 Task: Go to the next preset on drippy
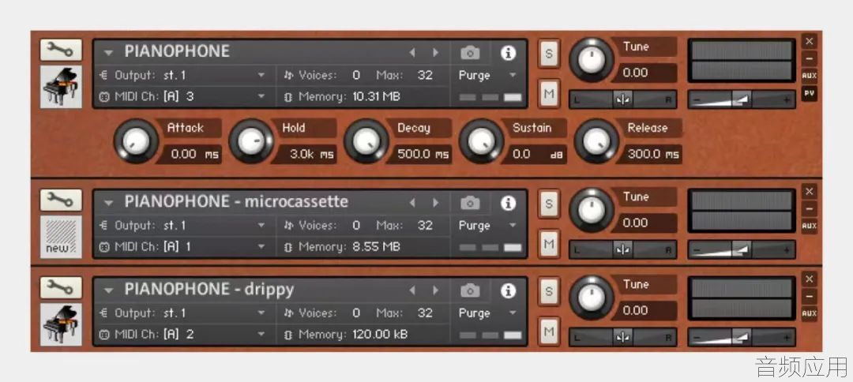coord(436,290)
